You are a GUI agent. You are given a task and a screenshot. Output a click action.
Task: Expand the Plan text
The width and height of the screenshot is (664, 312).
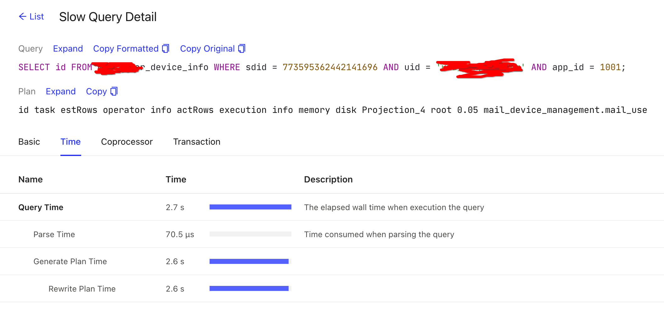[x=61, y=91]
